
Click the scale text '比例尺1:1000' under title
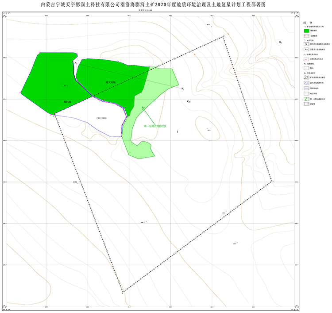[146, 10]
